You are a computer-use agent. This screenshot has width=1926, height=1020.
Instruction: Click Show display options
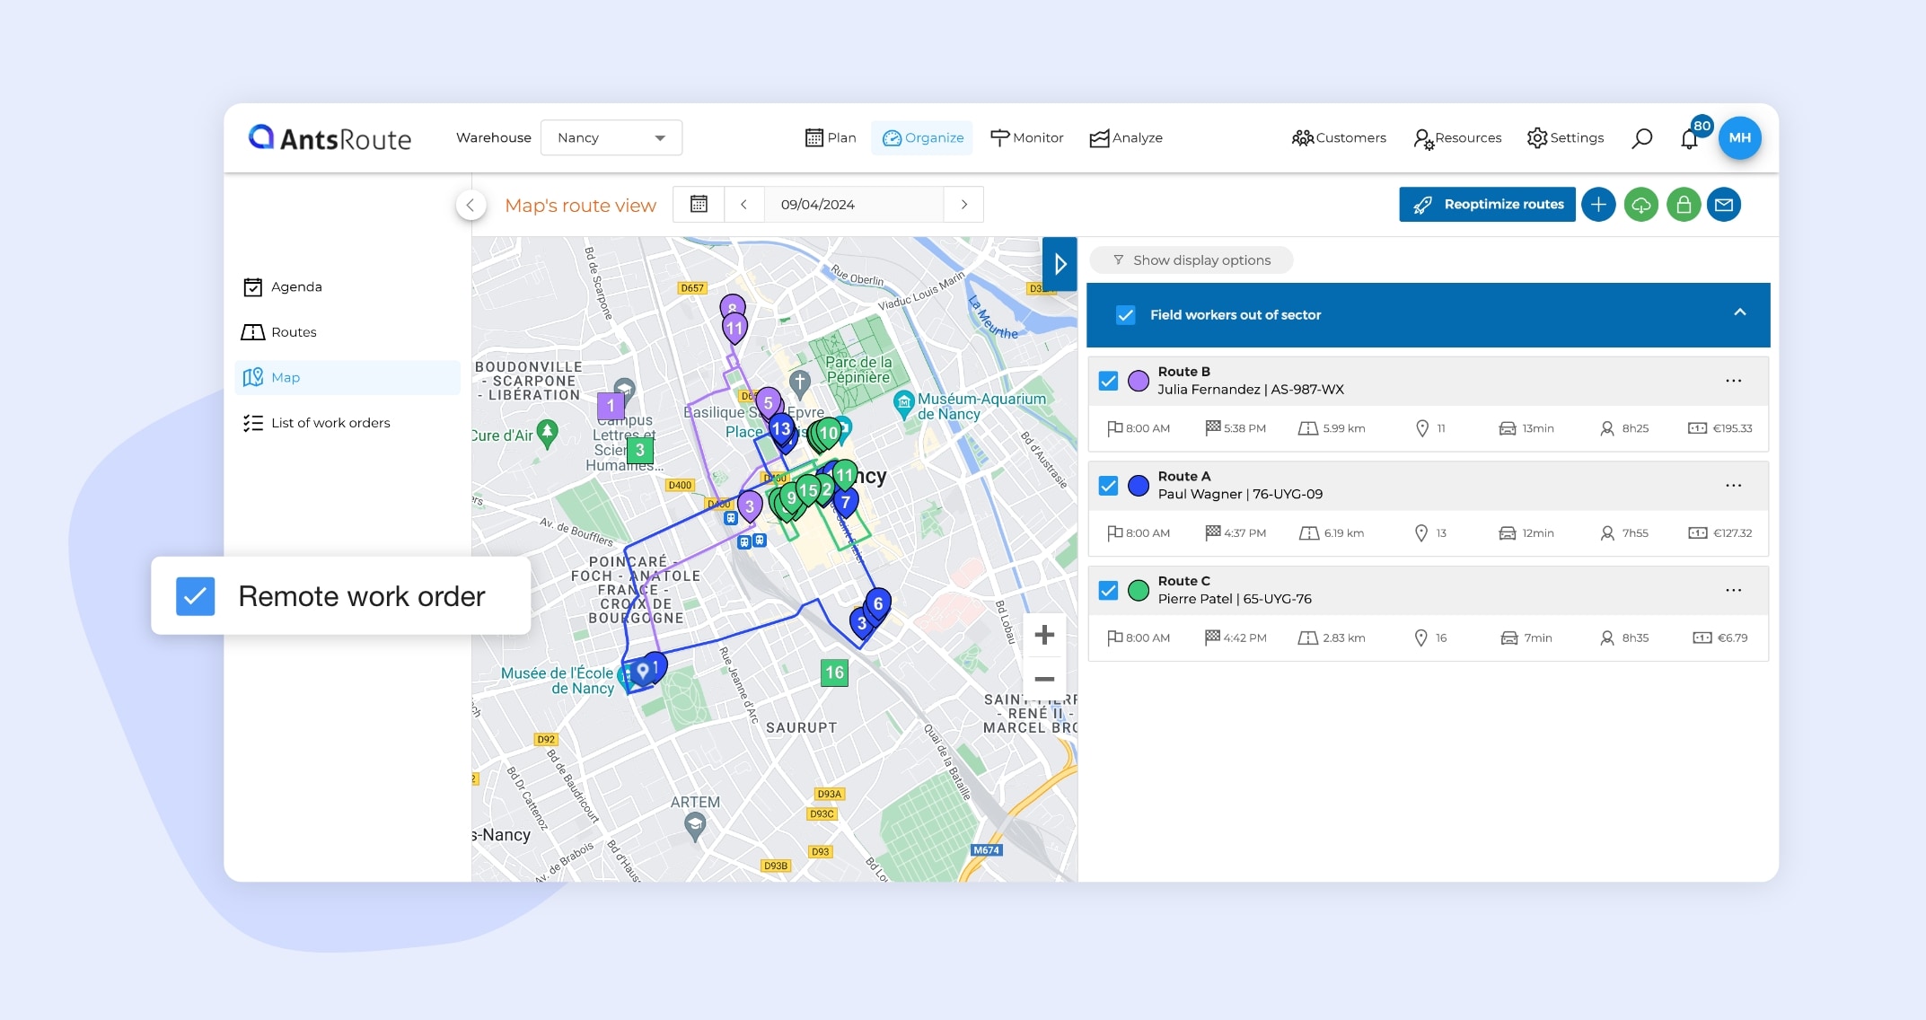pos(1192,260)
